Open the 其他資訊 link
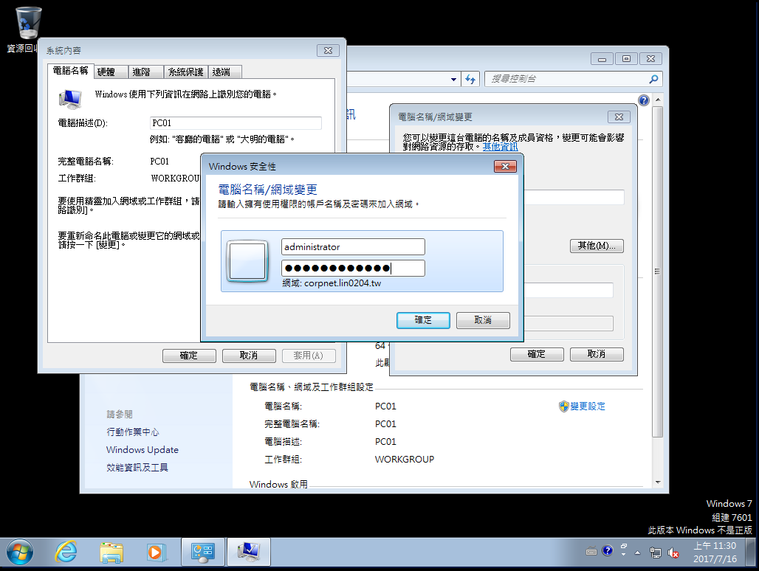This screenshot has width=759, height=571. click(500, 147)
